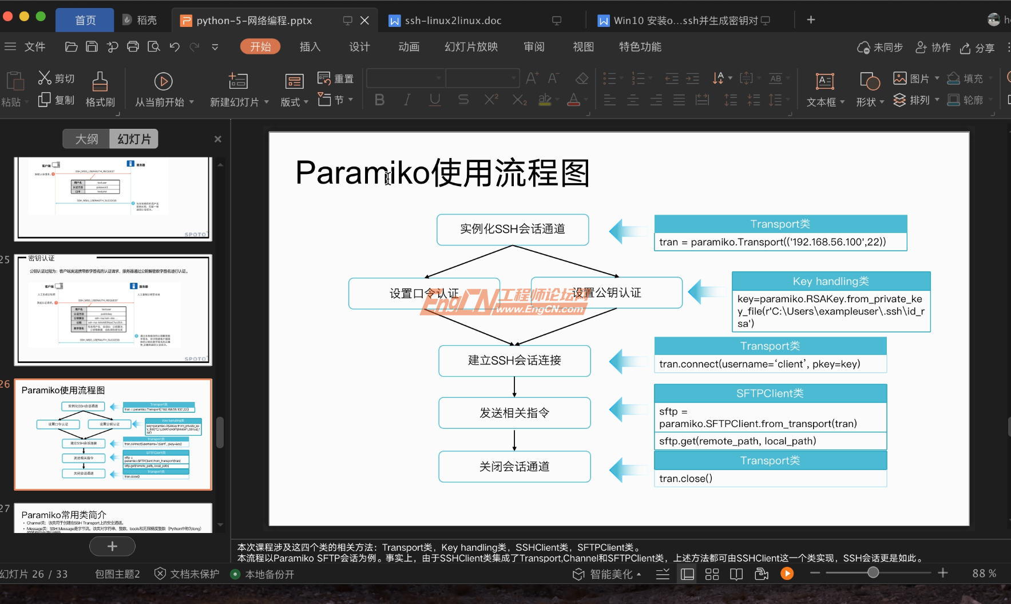Image resolution: width=1011 pixels, height=604 pixels.
Task: Click the plus button to add a slide
Action: click(112, 546)
